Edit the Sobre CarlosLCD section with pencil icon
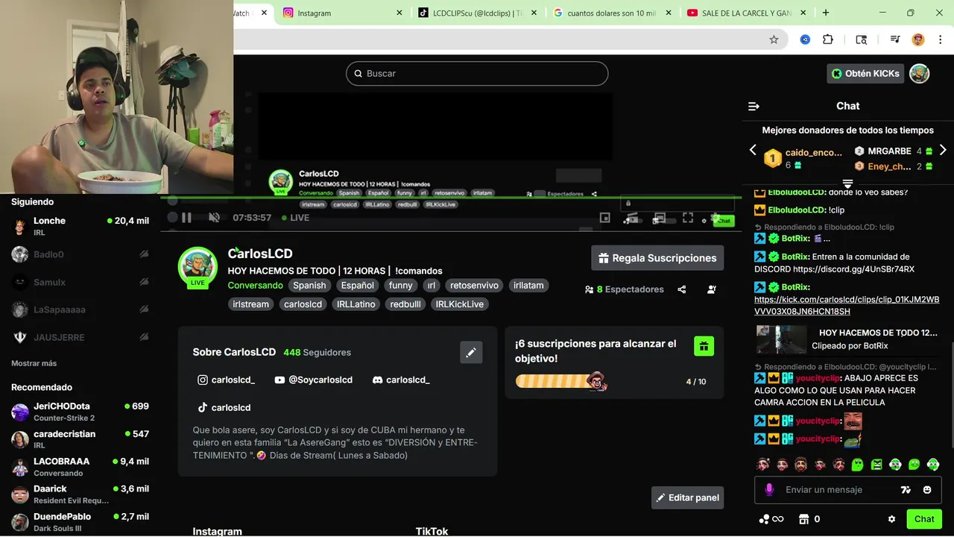Image resolution: width=954 pixels, height=537 pixels. coord(471,353)
